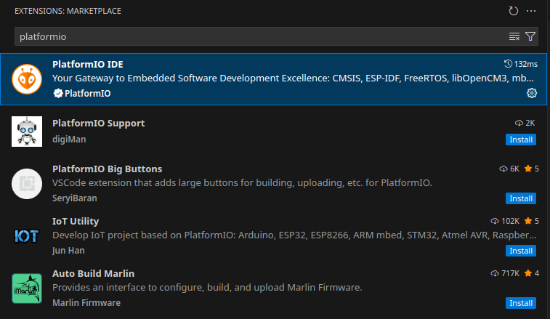Click the Jun Han publisher name
The height and width of the screenshot is (319, 550).
pos(68,251)
